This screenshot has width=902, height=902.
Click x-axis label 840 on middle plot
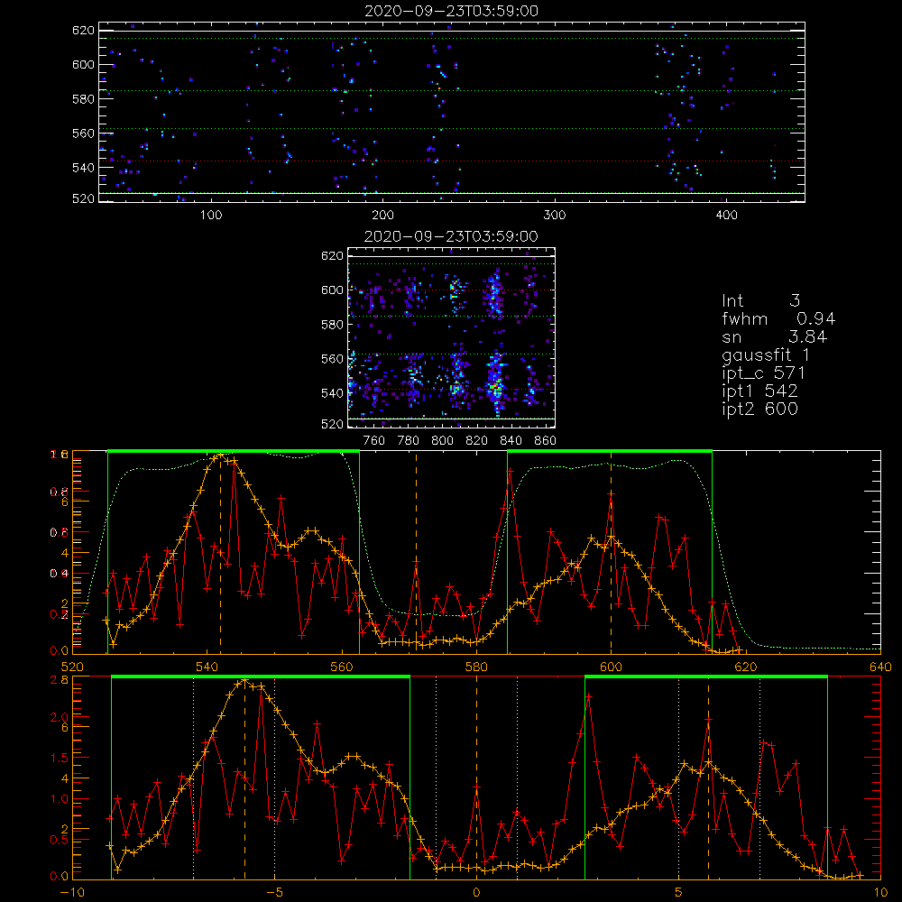tap(511, 441)
